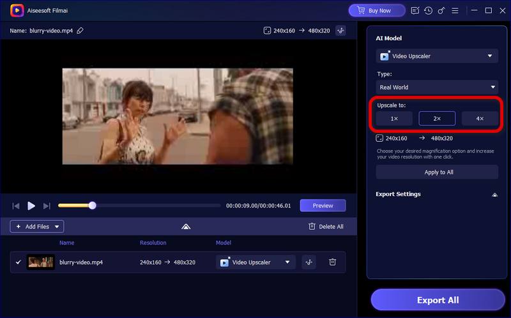
Task: Click the Apply to All button
Action: tap(437, 172)
